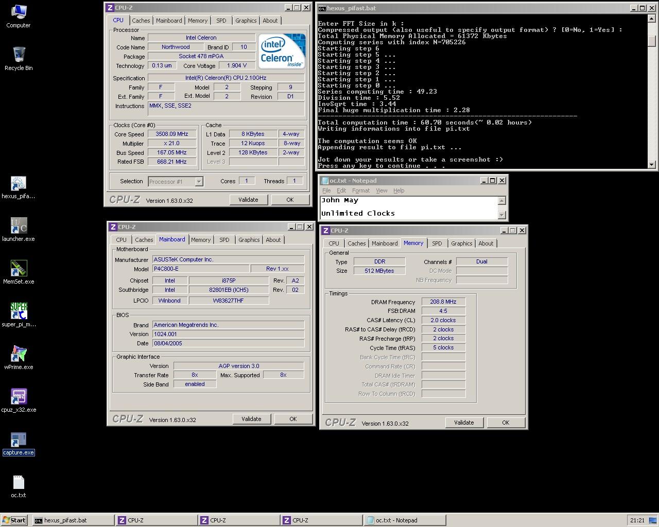
Task: Click the CPU-Z title icon of the CPU window
Action: pyautogui.click(x=110, y=8)
